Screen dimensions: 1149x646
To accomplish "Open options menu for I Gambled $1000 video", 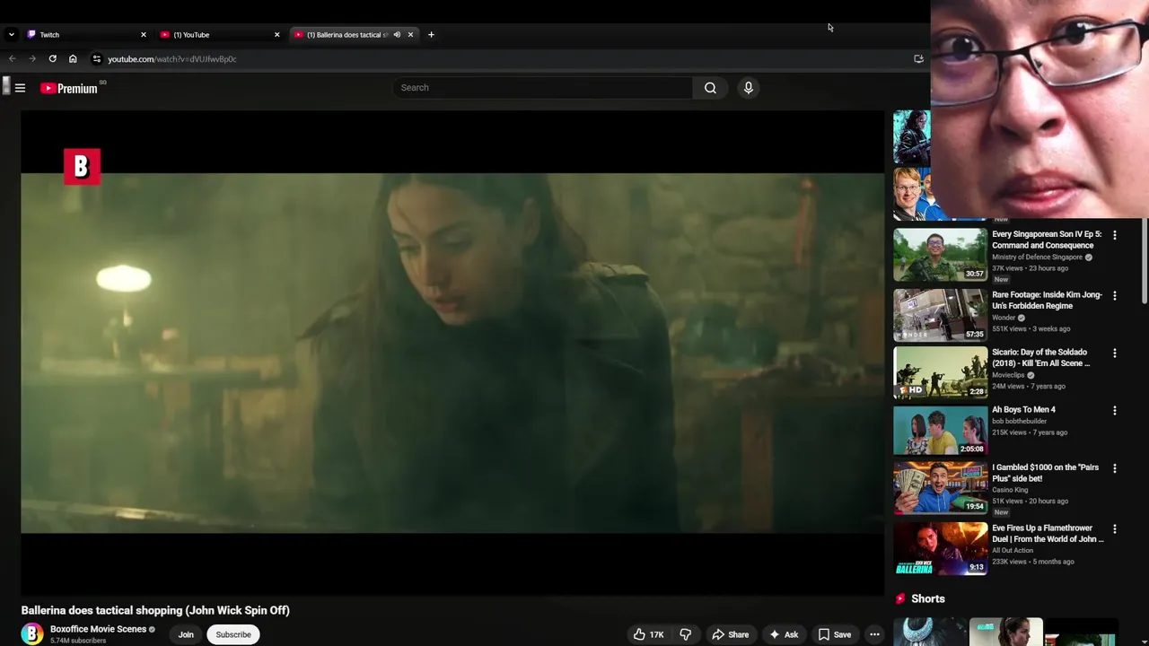I will pos(1115,468).
